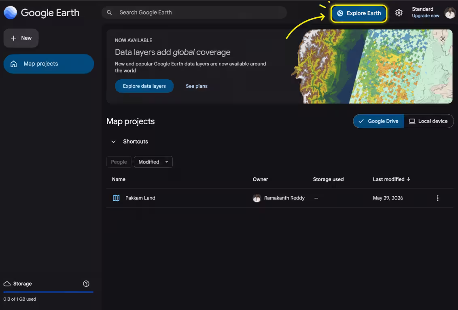458x310 pixels.
Task: Sort by Name column header
Action: [x=119, y=179]
